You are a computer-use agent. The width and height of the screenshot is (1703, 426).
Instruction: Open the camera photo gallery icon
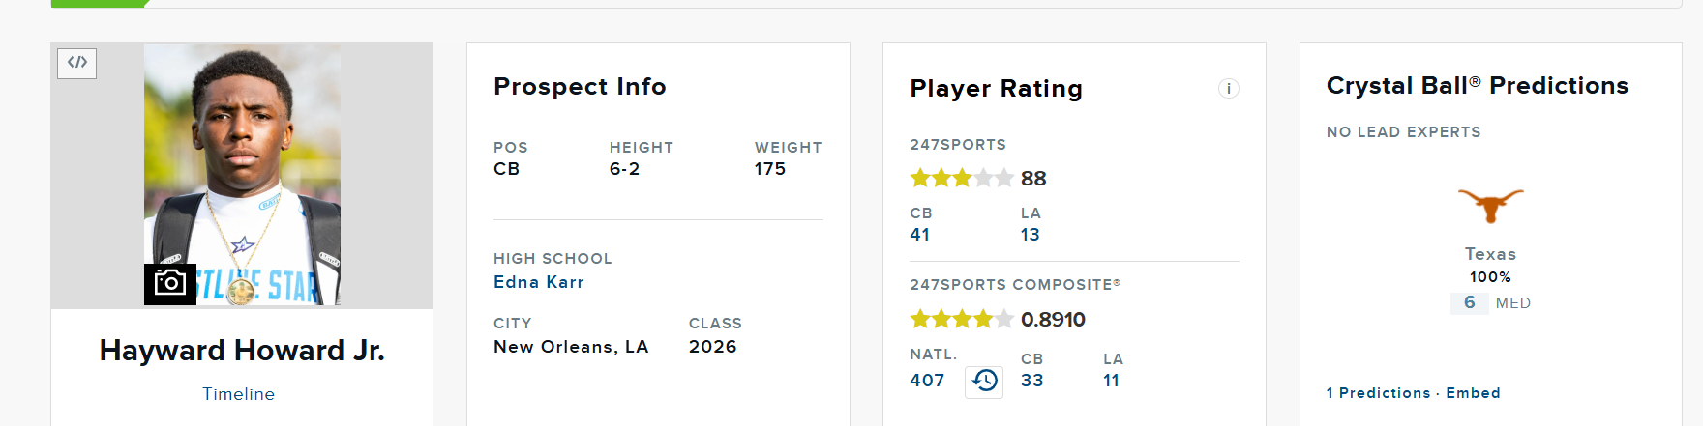[170, 284]
